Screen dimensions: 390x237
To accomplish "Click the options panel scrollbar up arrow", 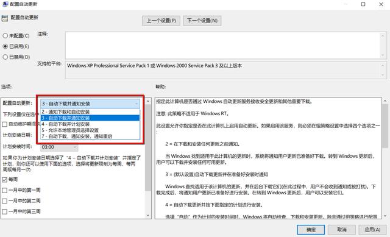I will [x=148, y=101].
